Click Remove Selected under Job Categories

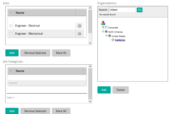(x=35, y=111)
